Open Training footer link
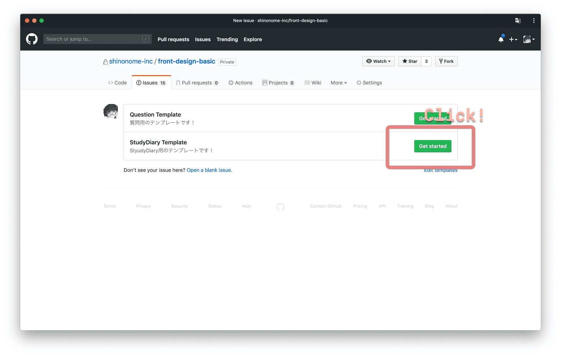 click(405, 206)
